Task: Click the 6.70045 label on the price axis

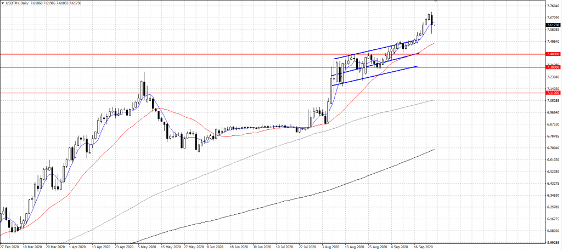Action: point(553,147)
